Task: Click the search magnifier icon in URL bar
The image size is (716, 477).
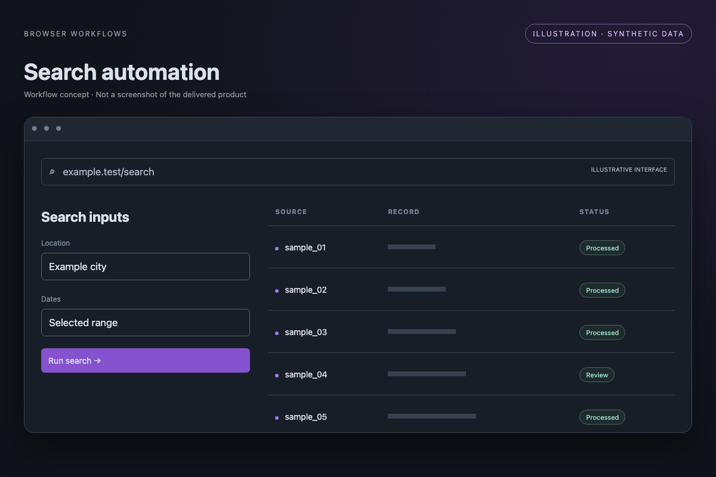Action: pos(52,172)
